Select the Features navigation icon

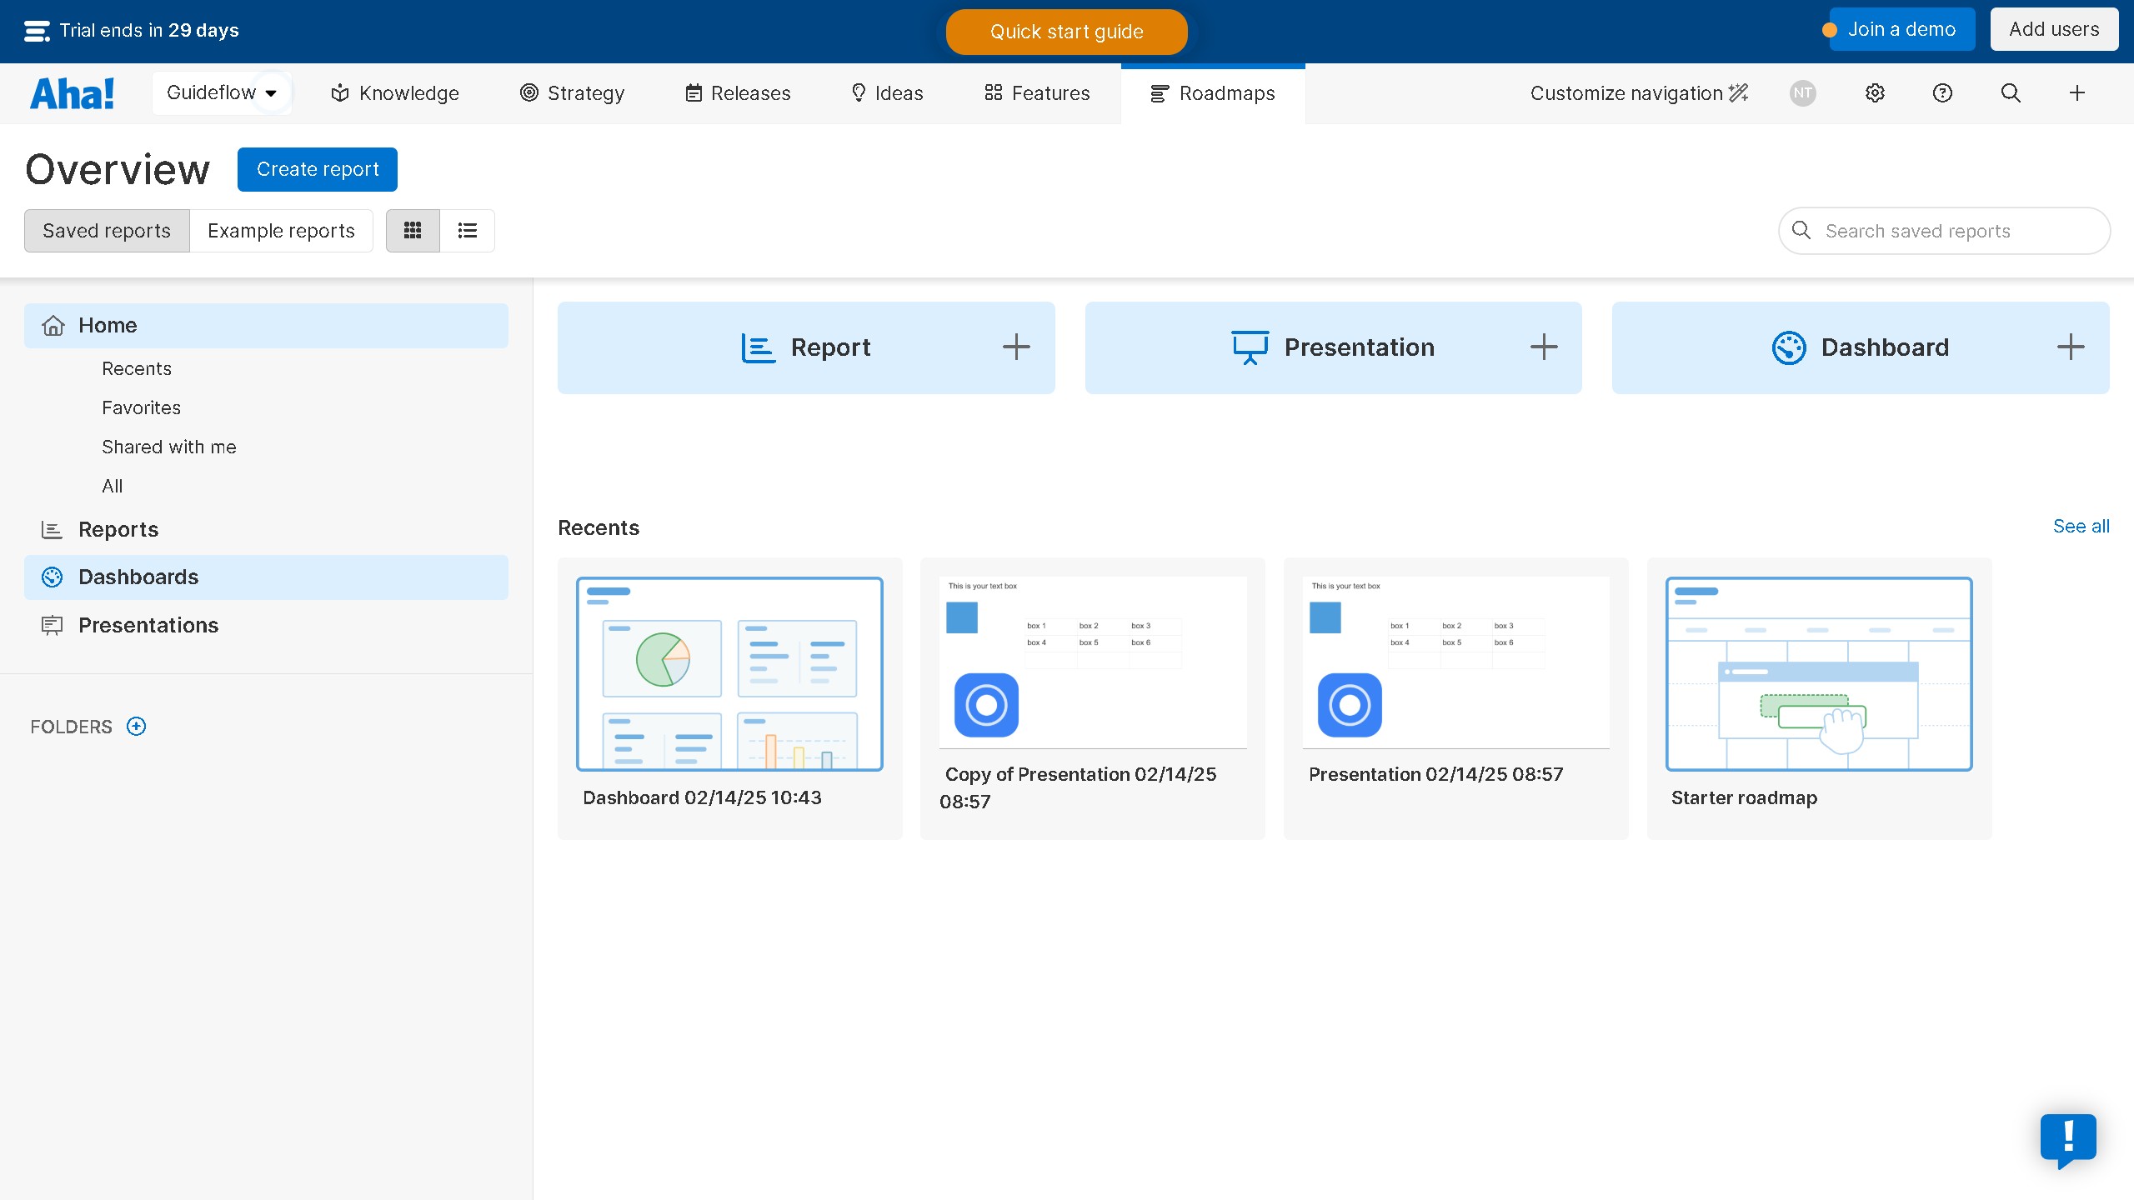(x=992, y=92)
